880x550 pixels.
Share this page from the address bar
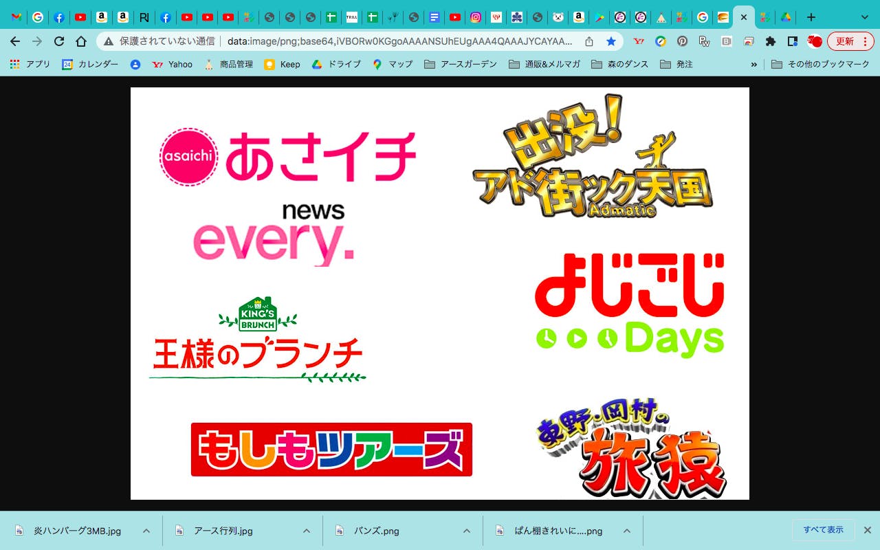589,41
